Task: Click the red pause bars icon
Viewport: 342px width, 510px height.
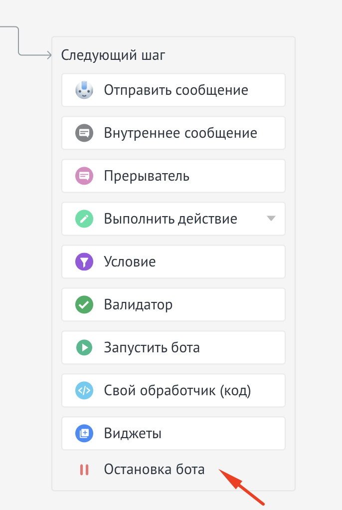Action: (x=84, y=470)
